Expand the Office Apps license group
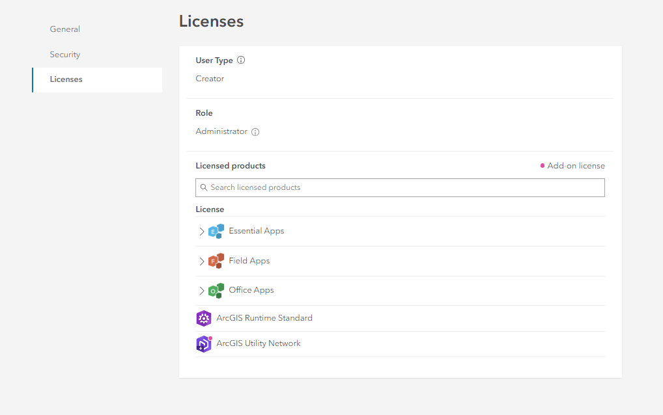Screen dimensions: 663x415 [x=202, y=289]
